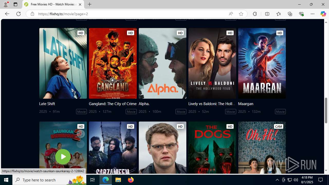Open the browser profile icon
The image size is (329, 185).
[5, 4]
